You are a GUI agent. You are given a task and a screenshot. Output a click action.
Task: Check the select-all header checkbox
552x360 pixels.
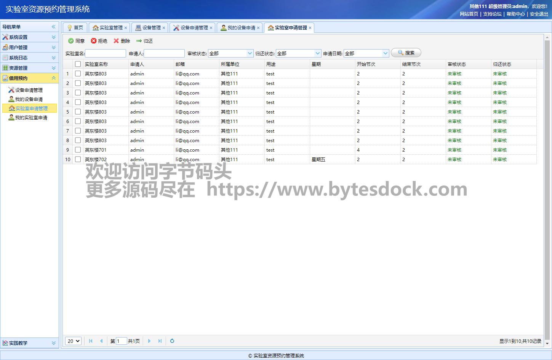pos(78,64)
